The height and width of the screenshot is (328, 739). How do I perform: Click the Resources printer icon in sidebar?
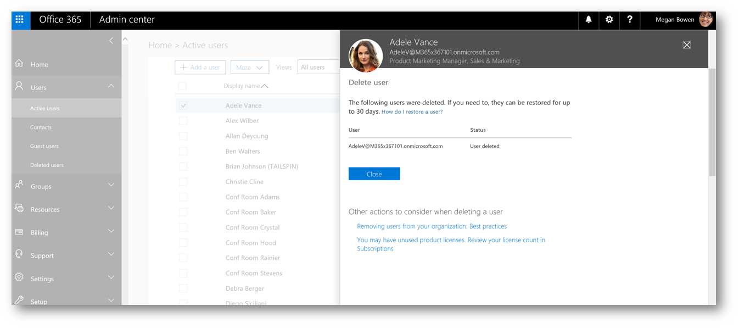click(x=19, y=208)
